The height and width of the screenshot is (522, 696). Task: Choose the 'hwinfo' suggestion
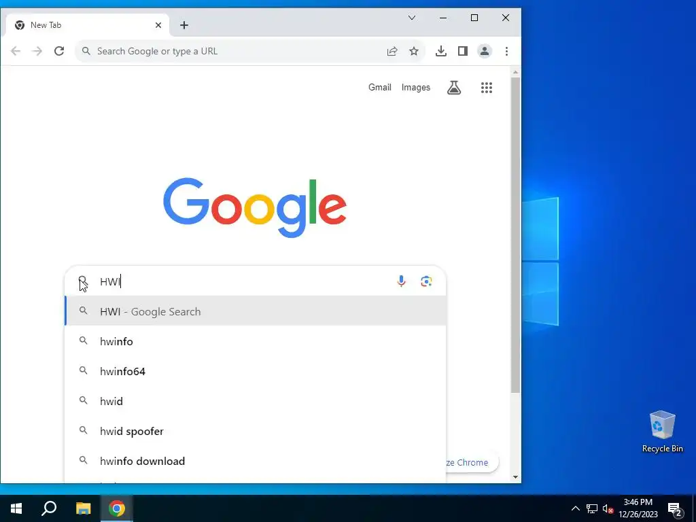pyautogui.click(x=256, y=341)
